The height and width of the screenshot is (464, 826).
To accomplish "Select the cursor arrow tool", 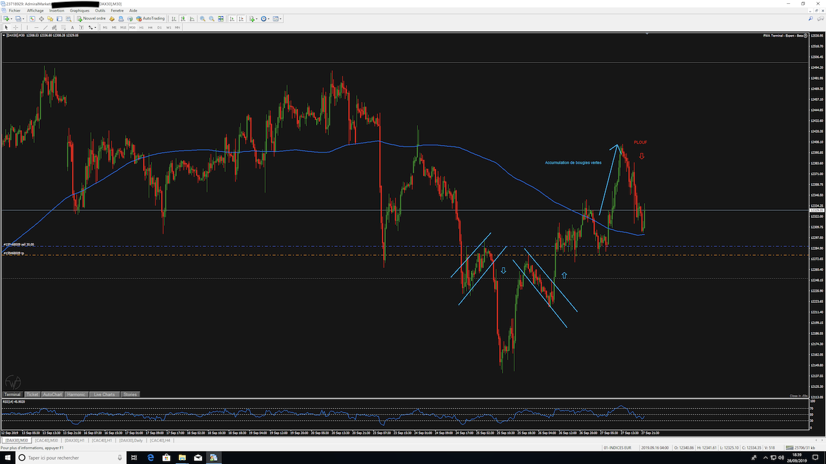I will (x=6, y=28).
